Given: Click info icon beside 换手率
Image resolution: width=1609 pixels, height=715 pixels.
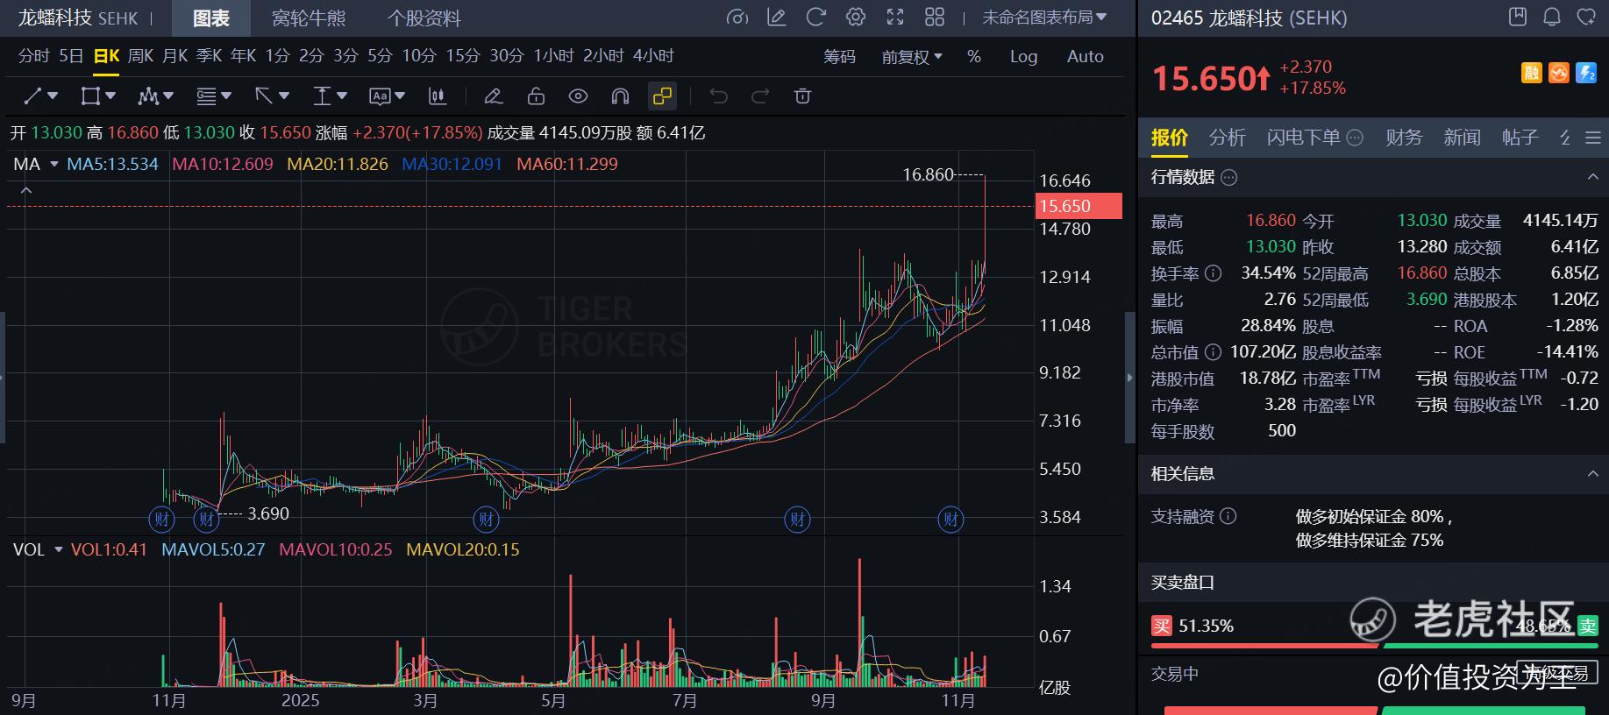Looking at the screenshot, I should coord(1214,273).
